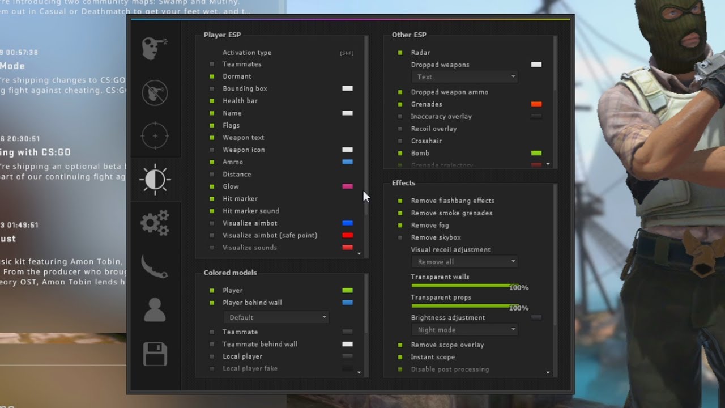Open Visualize aimbot (safe point) red swatch
The height and width of the screenshot is (408, 725).
click(348, 236)
